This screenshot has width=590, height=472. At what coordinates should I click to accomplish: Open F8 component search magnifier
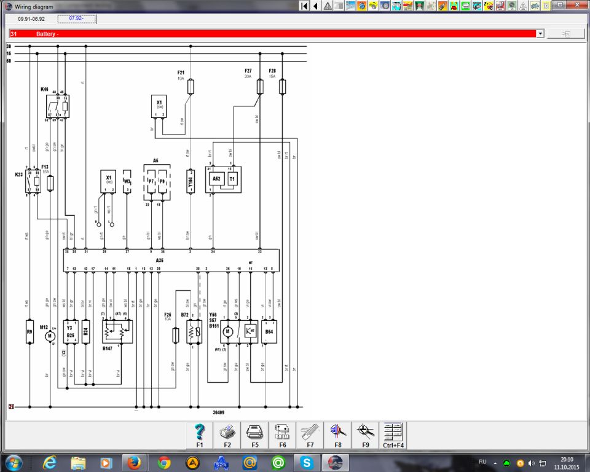(x=338, y=436)
